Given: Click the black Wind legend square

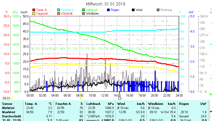Looking at the screenshot, I should (133, 10).
